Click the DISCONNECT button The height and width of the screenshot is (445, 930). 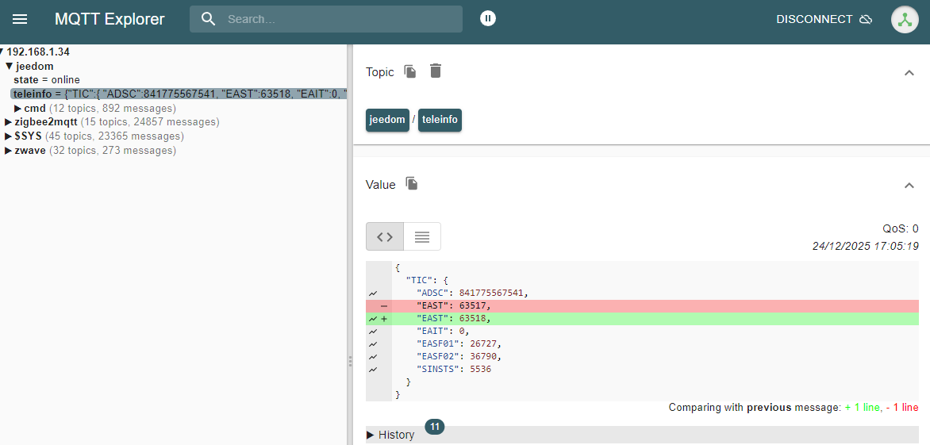click(823, 19)
